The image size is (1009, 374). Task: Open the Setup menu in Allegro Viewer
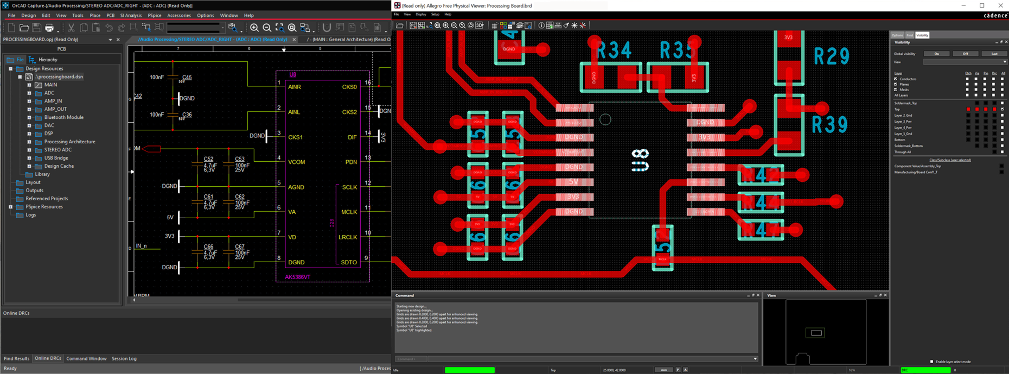point(435,15)
